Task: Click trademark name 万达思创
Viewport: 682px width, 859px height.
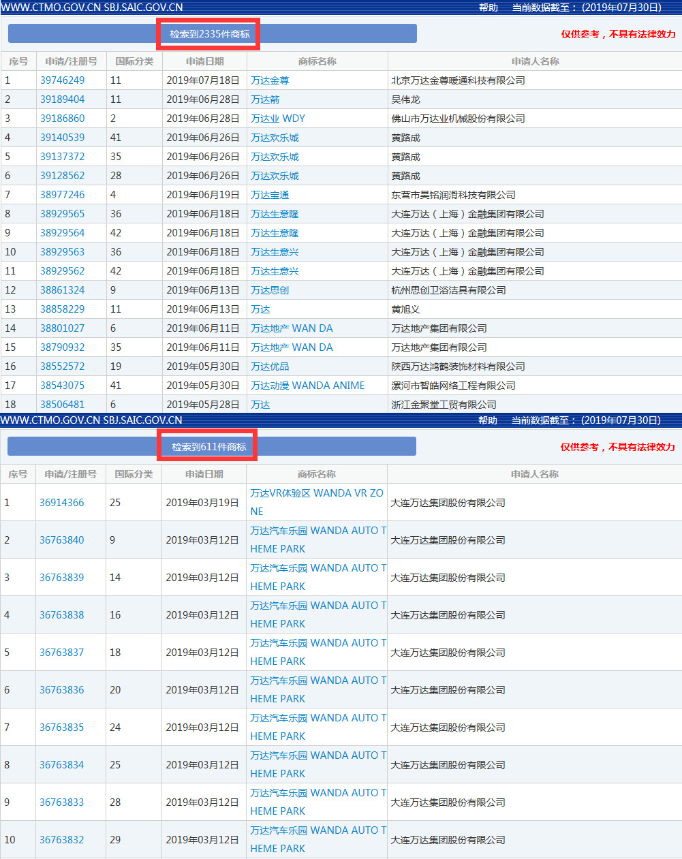Action: pos(270,290)
